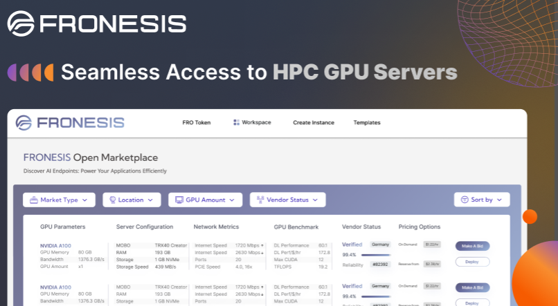Click the Vendor Status network icon

coord(260,200)
